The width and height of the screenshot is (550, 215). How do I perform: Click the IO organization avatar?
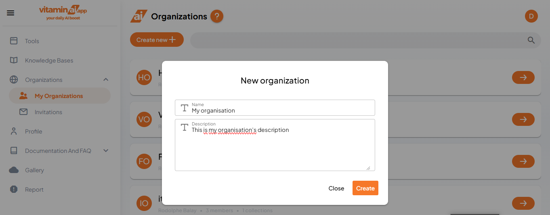[x=144, y=203]
